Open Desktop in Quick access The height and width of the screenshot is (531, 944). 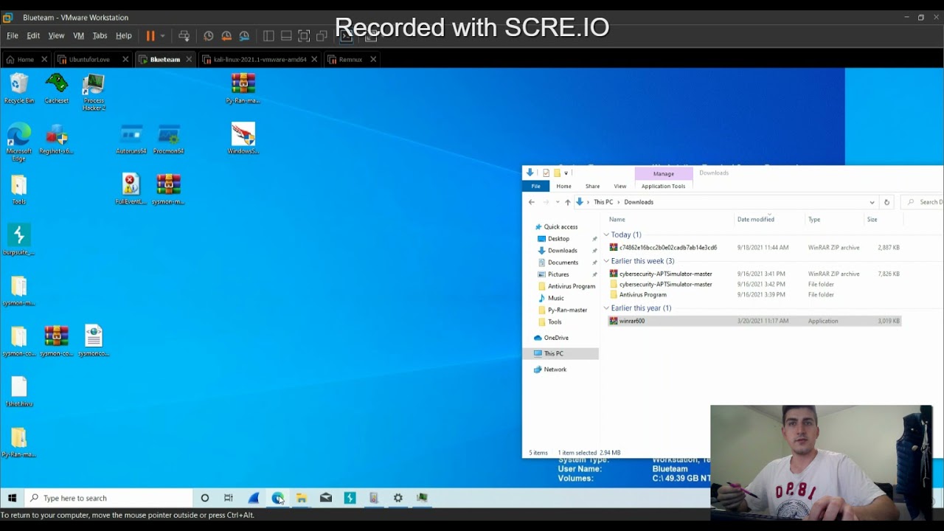point(558,239)
